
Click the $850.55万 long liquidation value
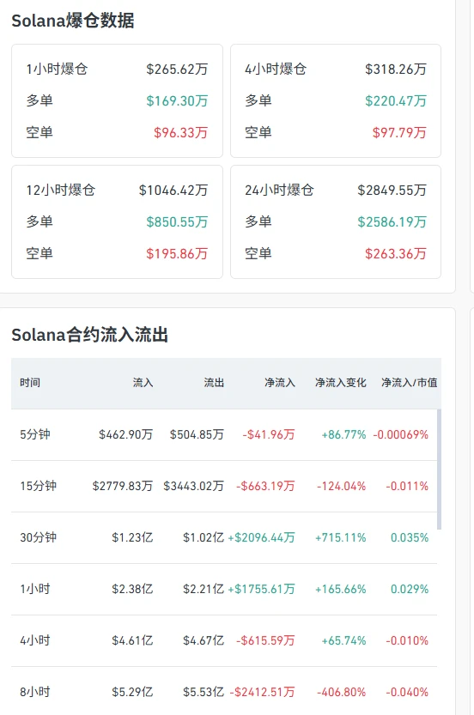(x=177, y=221)
